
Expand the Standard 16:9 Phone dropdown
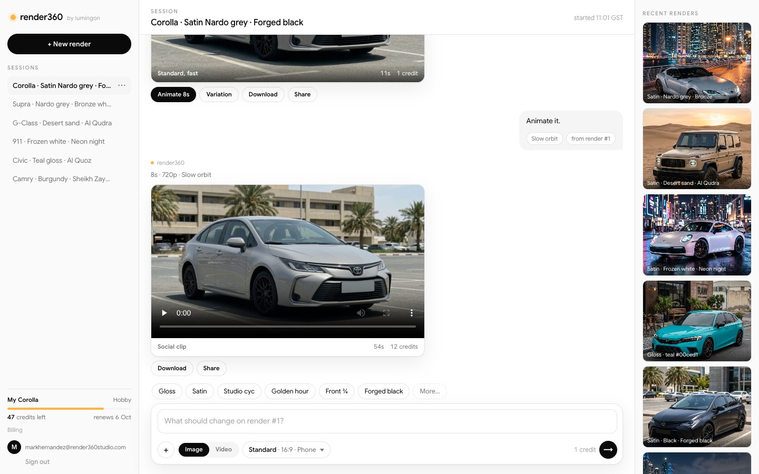(x=286, y=450)
